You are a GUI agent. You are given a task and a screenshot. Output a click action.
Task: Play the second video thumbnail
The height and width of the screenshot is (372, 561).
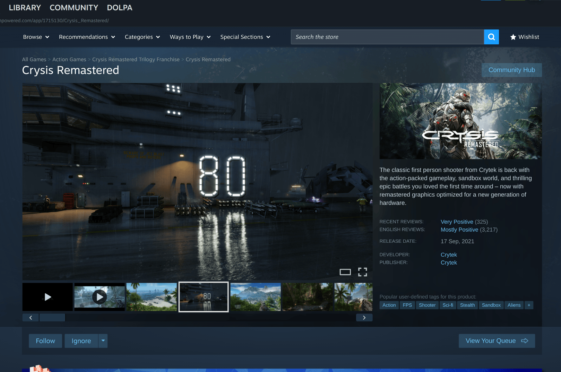click(100, 297)
